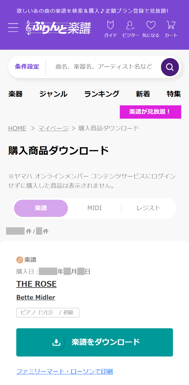189x385 pixels.
Task: Go to ランキング
Action: (102, 94)
